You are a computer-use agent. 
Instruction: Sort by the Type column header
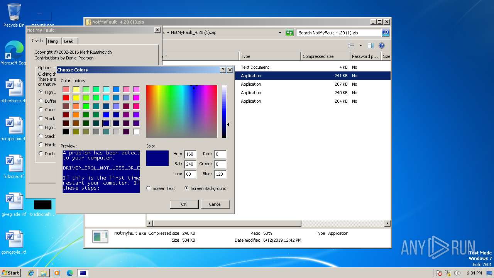[x=270, y=56]
